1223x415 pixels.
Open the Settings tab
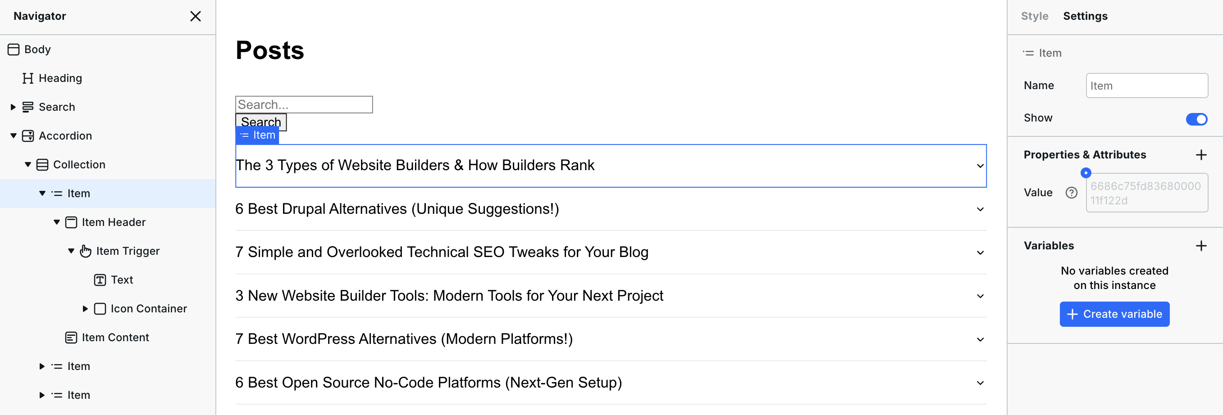[1085, 16]
